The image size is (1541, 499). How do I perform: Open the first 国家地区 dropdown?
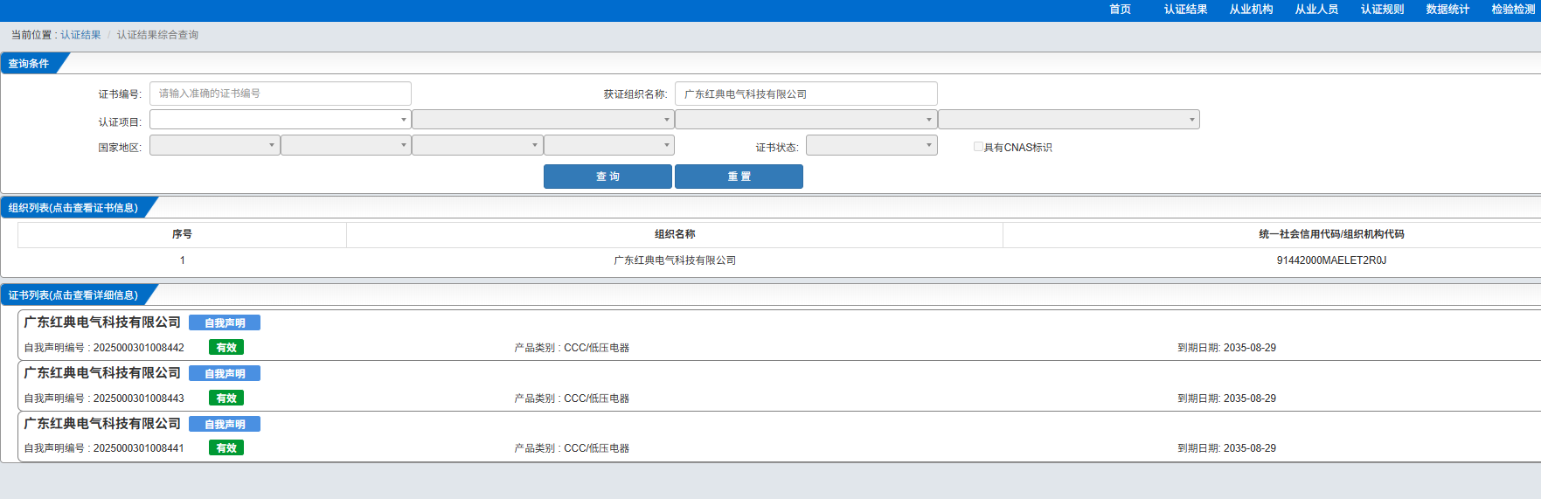pos(215,145)
